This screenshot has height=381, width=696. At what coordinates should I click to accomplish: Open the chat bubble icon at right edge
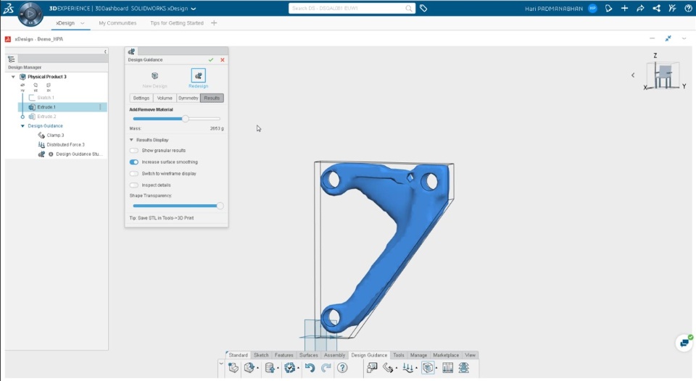(x=684, y=343)
